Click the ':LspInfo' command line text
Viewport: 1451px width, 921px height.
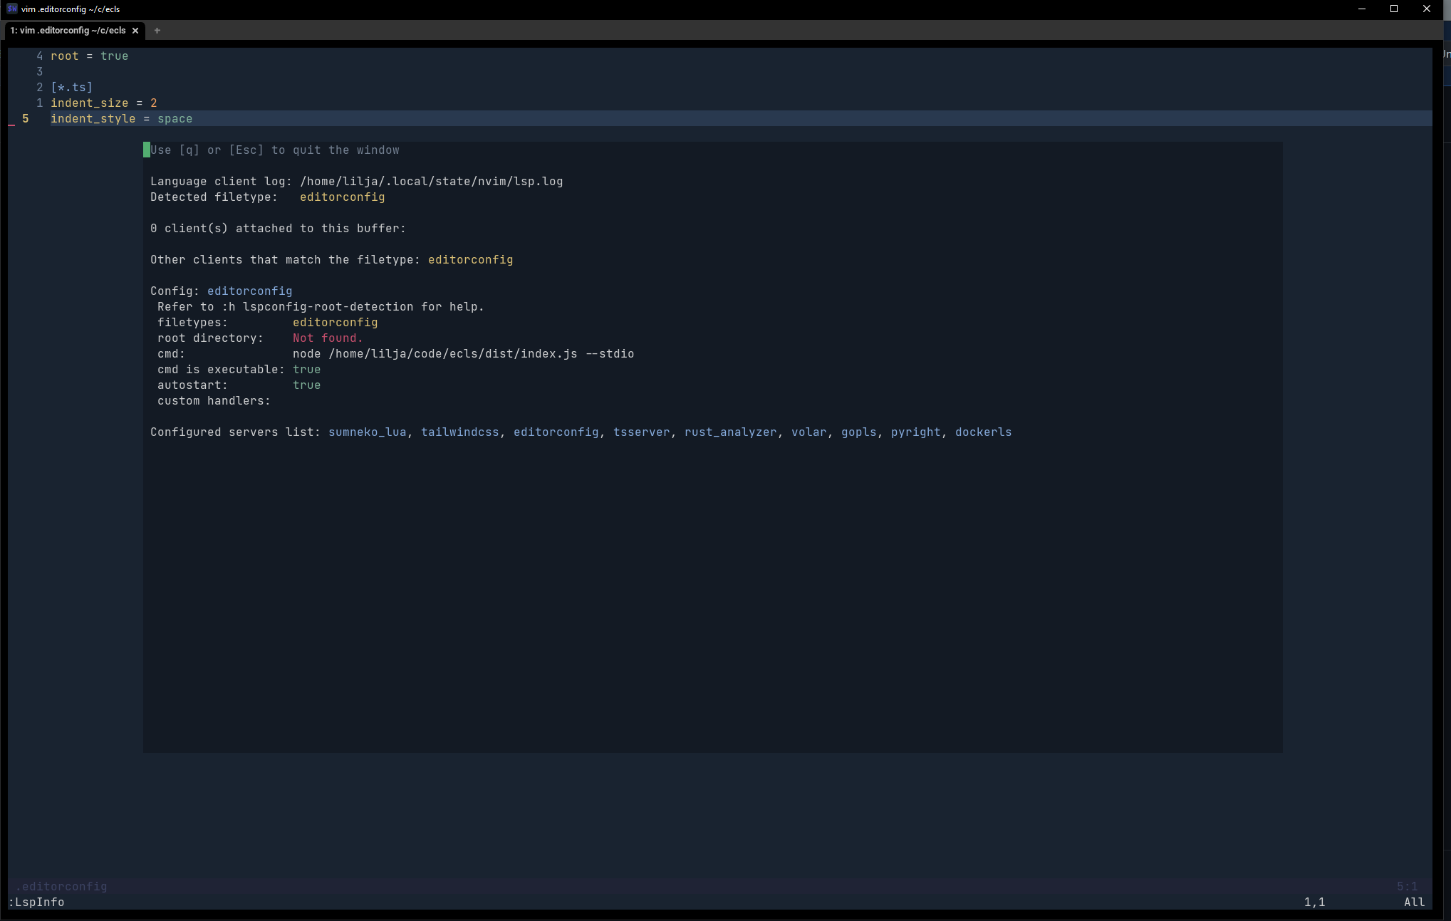(x=36, y=902)
